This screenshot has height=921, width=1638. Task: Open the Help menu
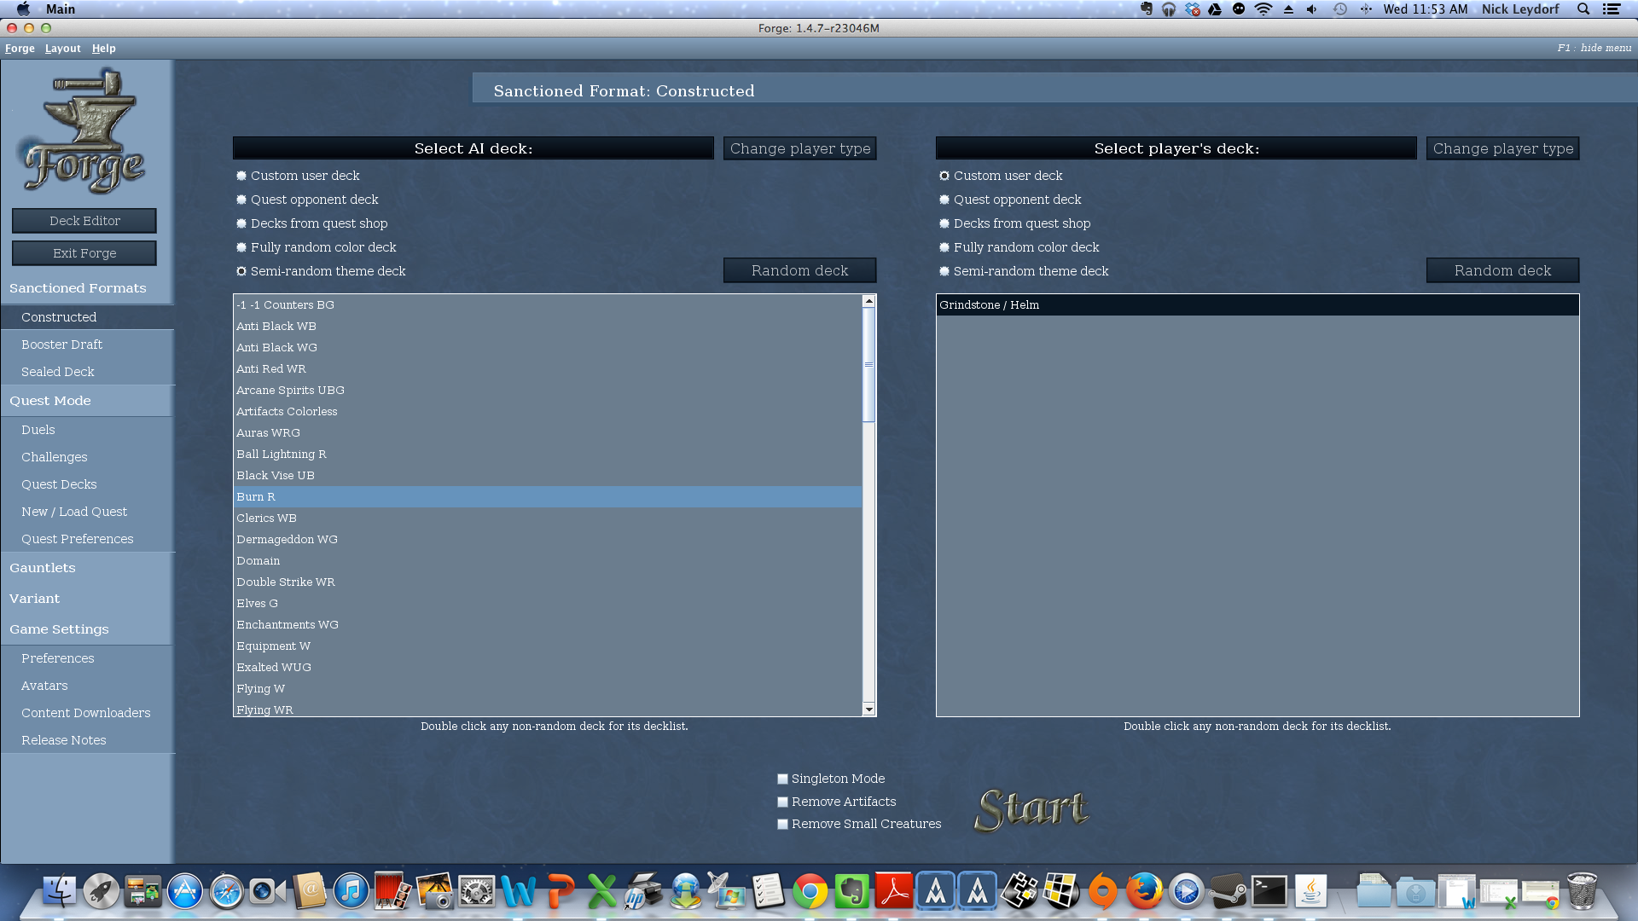tap(104, 49)
